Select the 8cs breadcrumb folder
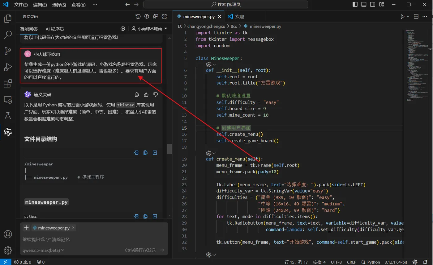Screen dimensions: 433x265 pyautogui.click(x=234, y=26)
